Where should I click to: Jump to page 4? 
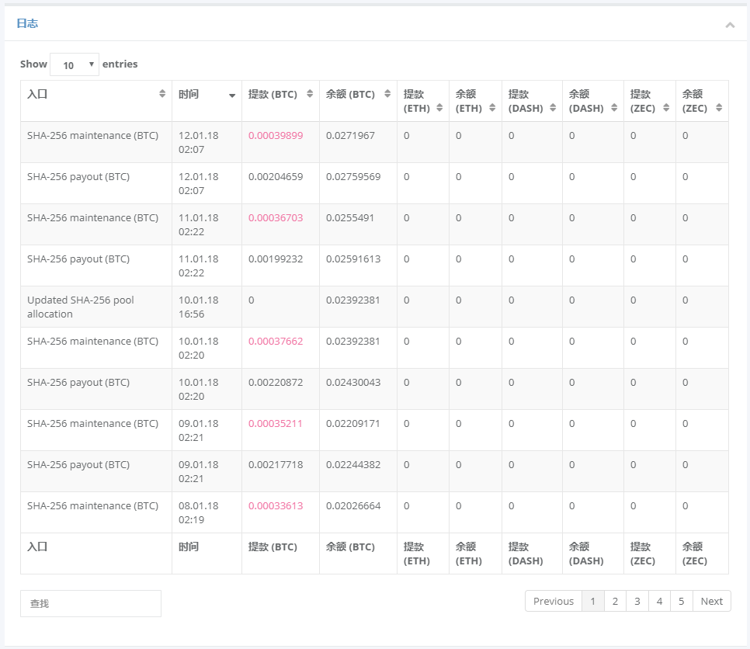659,601
